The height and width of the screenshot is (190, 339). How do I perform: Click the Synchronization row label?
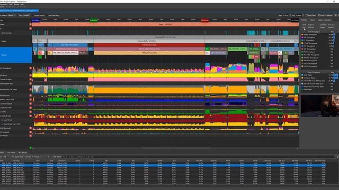[6, 33]
